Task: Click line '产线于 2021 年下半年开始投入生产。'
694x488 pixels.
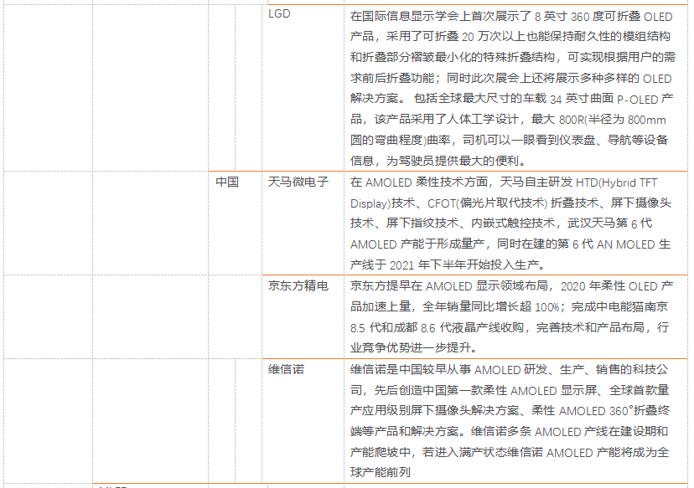Action: coord(448,265)
